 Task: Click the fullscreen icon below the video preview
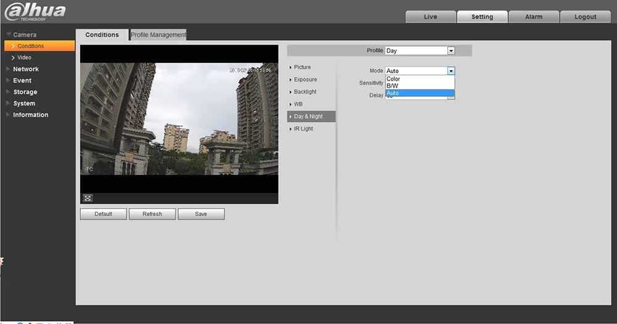click(88, 198)
